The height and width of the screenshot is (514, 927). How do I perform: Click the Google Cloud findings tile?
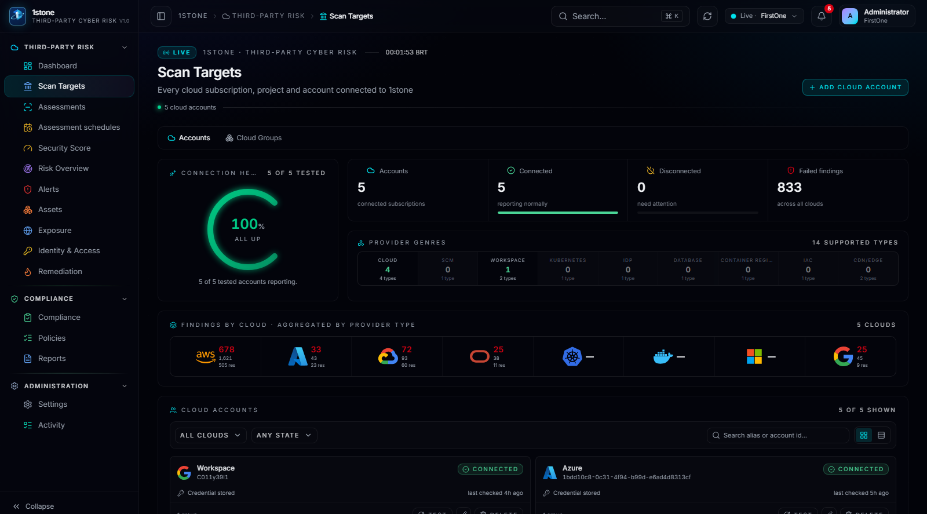pyautogui.click(x=397, y=357)
